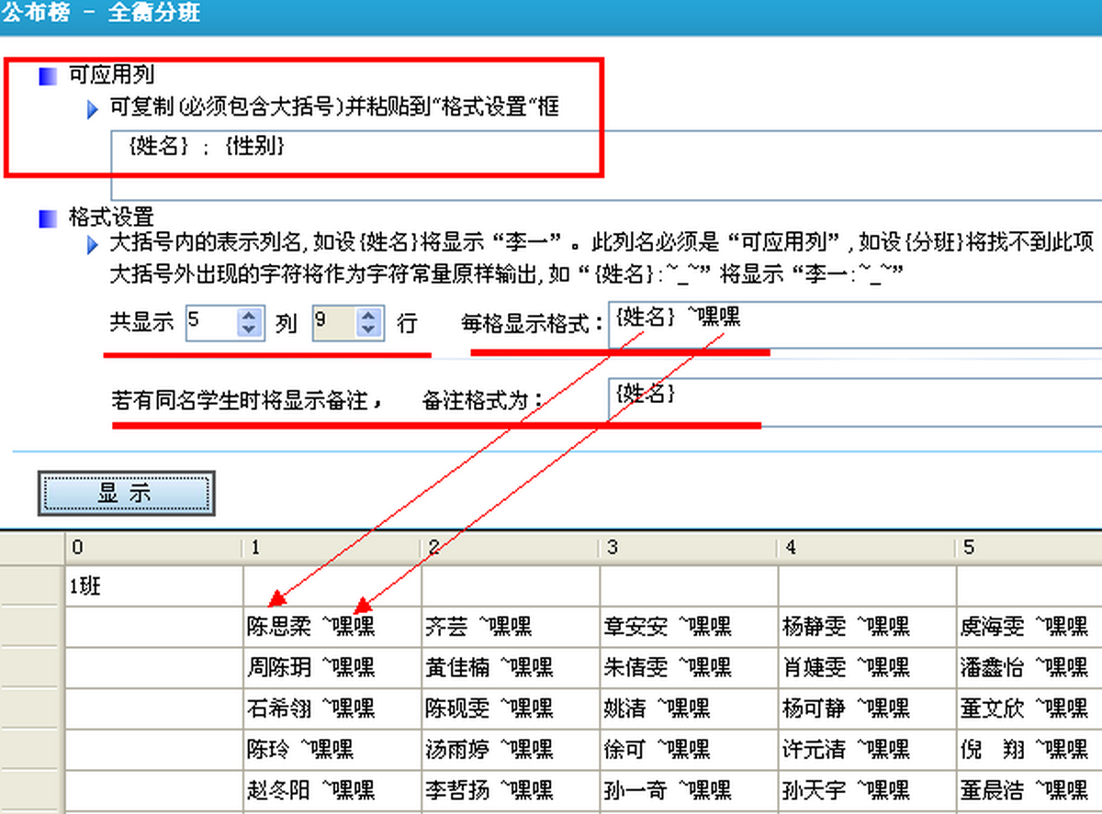This screenshot has width=1102, height=814.
Task: Click the blue arrow icon before 可复制
Action: (x=93, y=109)
